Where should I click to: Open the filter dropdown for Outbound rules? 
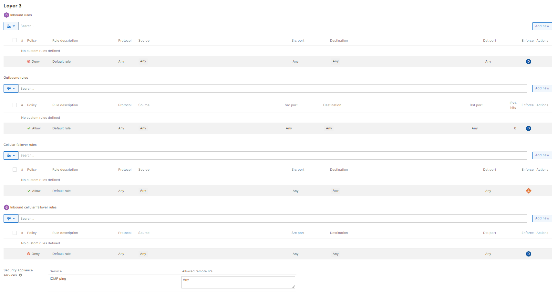point(11,88)
